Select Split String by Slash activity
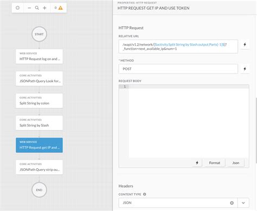This screenshot has width=257, height=211. (x=39, y=123)
